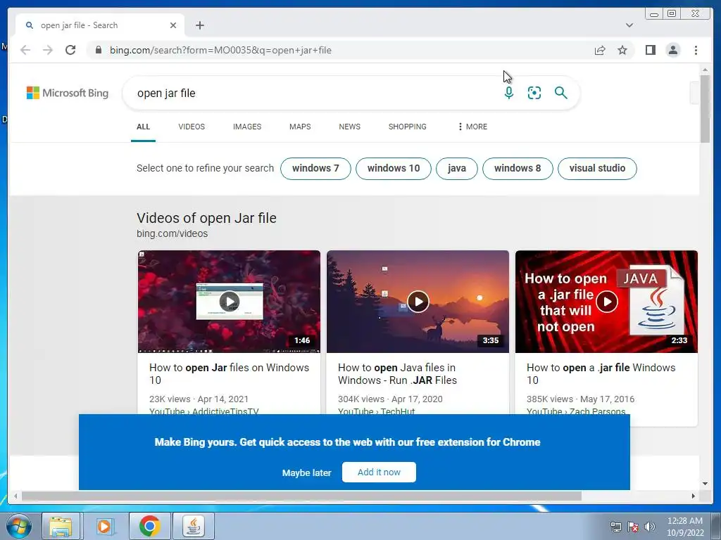Screen dimensions: 721x540
Task: Go to Microsoft Bing logo home
Action: [x=68, y=93]
